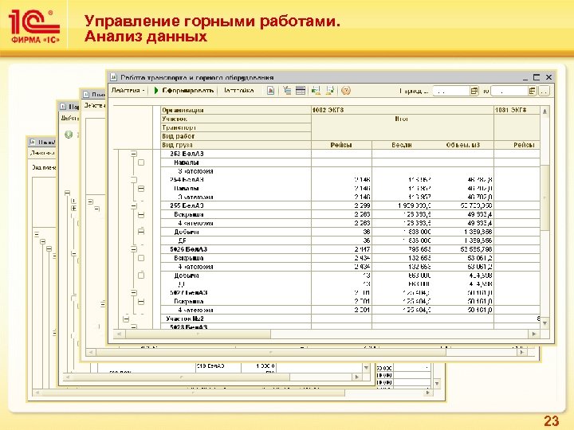Click the 1081 ЭКГ8 column header
The image size is (574, 430).
517,110
